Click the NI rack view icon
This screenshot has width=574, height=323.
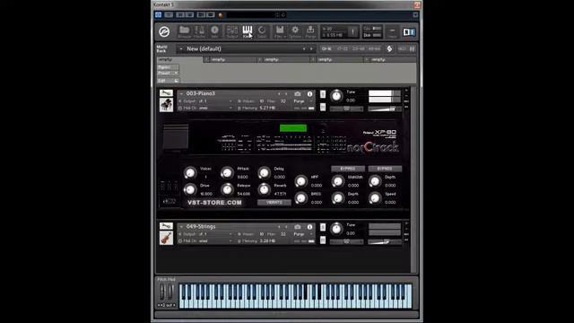coord(409,32)
